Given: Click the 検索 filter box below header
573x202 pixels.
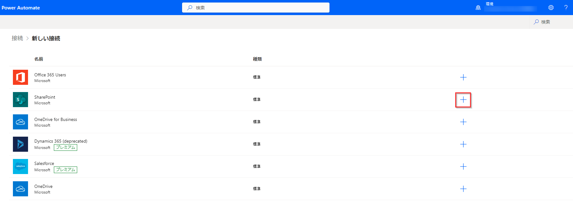Looking at the screenshot, I should click(x=551, y=22).
